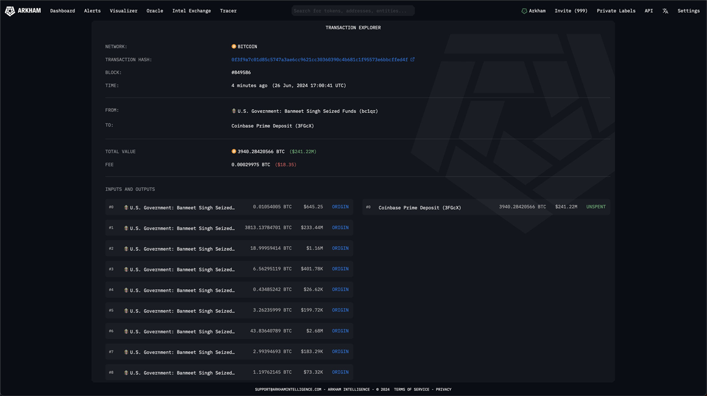Screen dimensions: 707x396
Task: Open Invite (999) link
Action: pyautogui.click(x=571, y=11)
